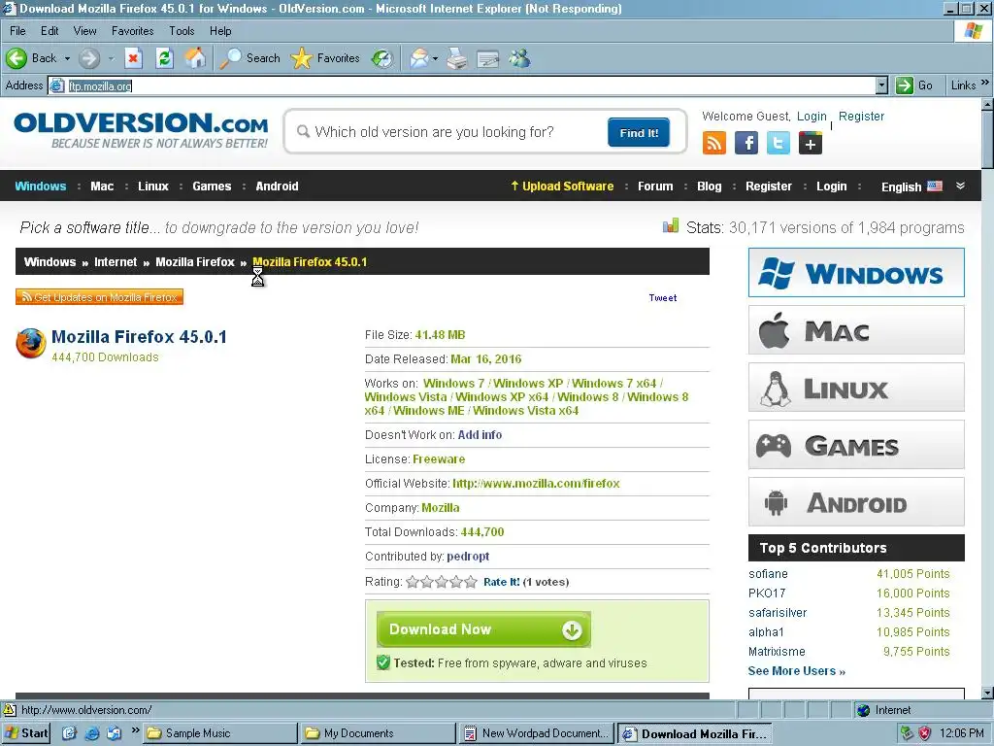Rate with the five-star rating control

(442, 582)
